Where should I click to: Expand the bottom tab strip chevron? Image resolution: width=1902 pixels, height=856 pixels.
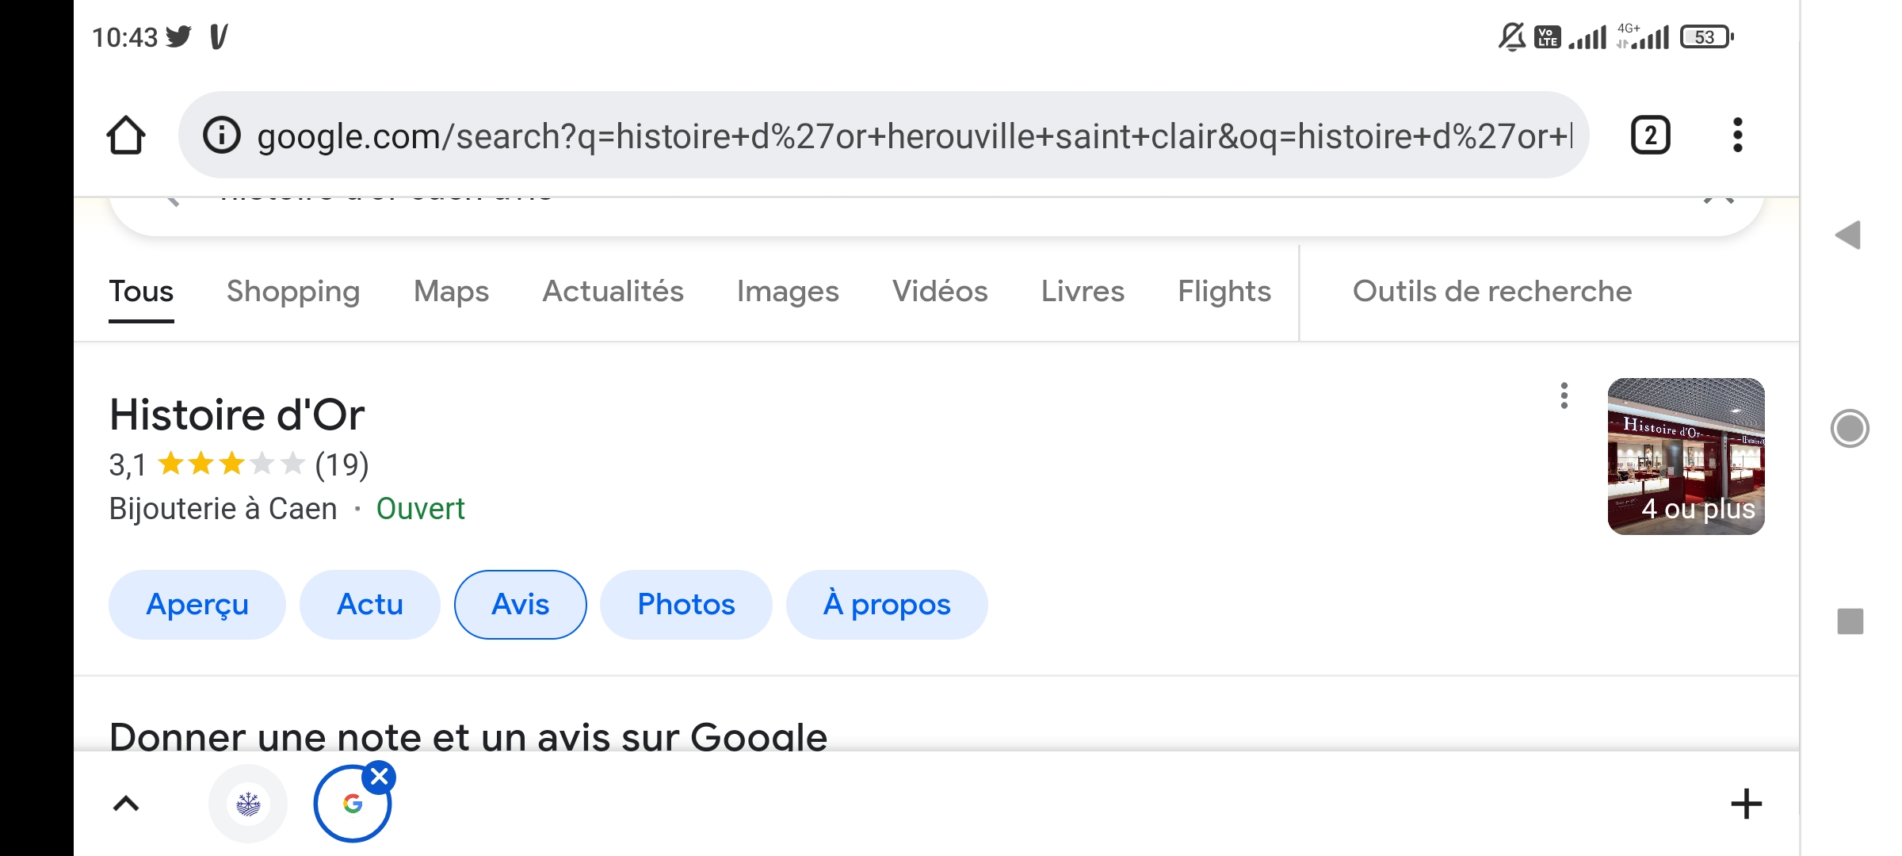126,804
